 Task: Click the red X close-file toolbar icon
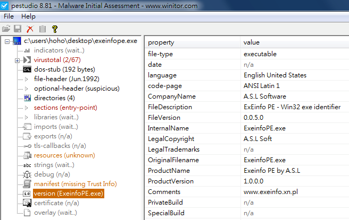click(x=30, y=29)
